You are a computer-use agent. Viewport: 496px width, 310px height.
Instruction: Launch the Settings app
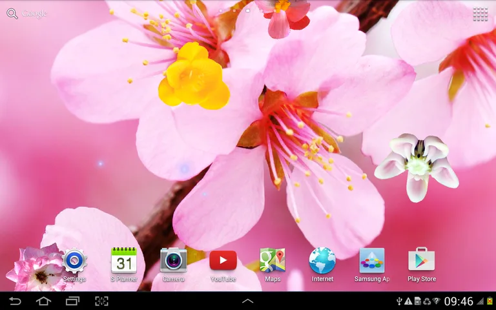[x=74, y=265]
